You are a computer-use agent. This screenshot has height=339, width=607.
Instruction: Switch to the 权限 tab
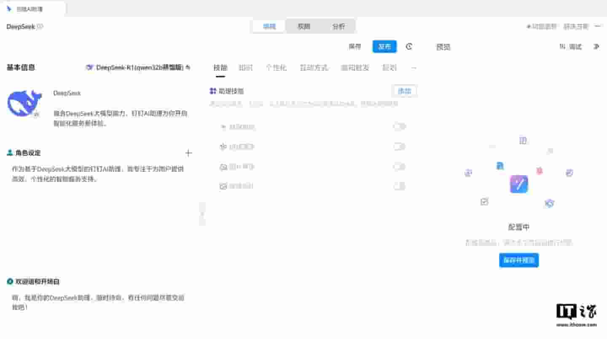point(304,26)
